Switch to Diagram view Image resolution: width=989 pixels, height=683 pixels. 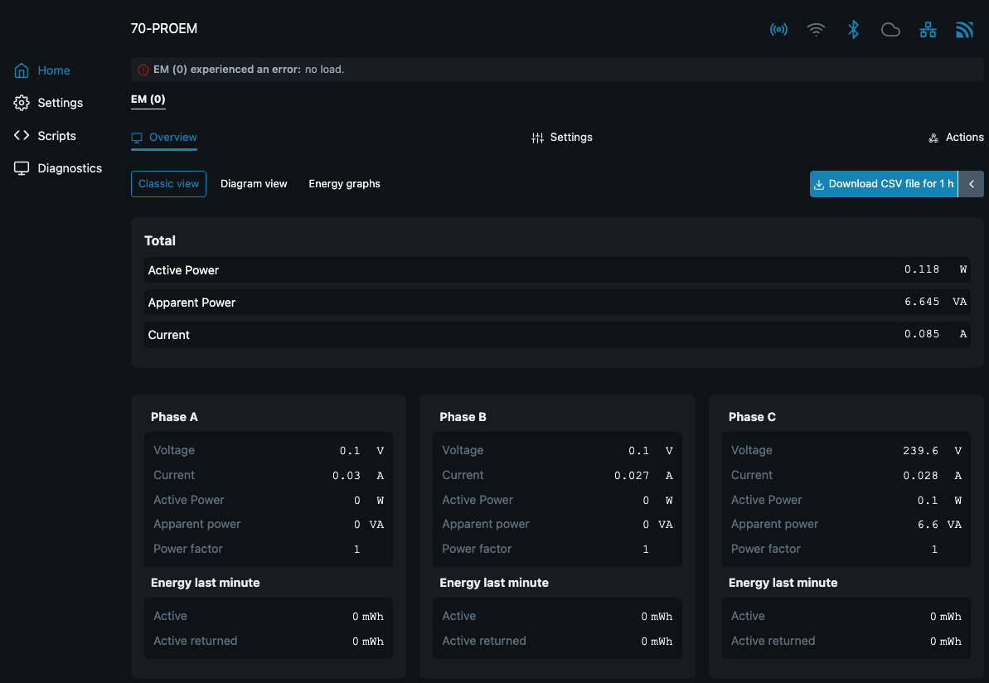[x=254, y=184]
